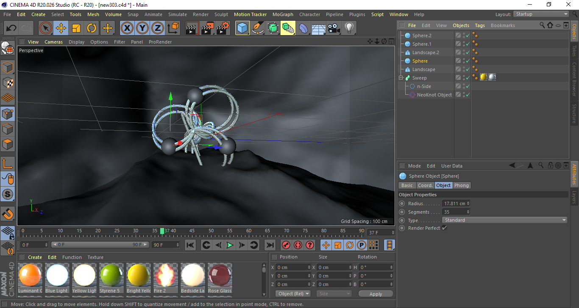Step the Radius value spinner
Viewport: 579px width, 308px height.
(468, 203)
